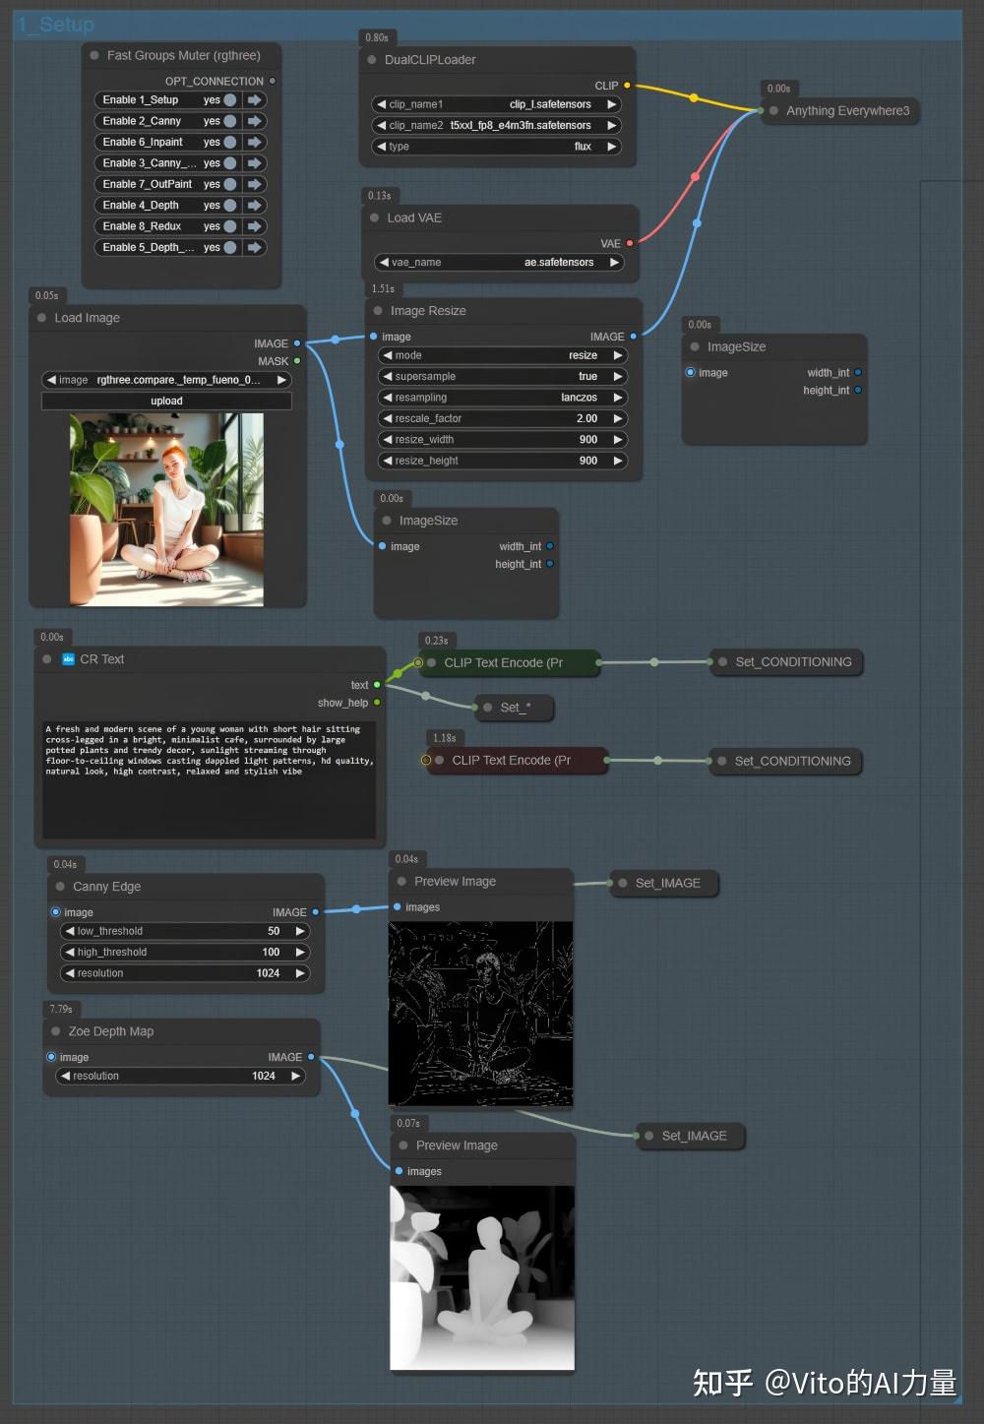Click the upload button on Load Image
This screenshot has width=984, height=1424.
(x=166, y=401)
